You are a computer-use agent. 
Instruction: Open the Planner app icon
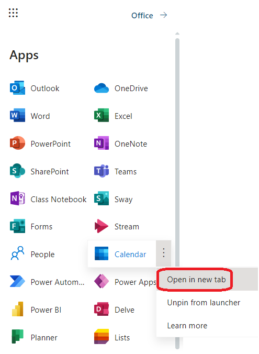[x=17, y=337]
